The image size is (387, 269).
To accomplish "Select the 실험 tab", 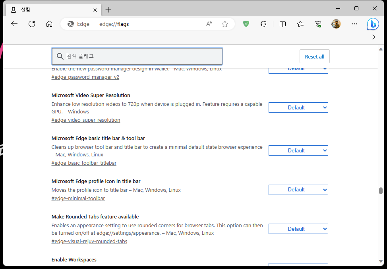I will tap(53, 10).
